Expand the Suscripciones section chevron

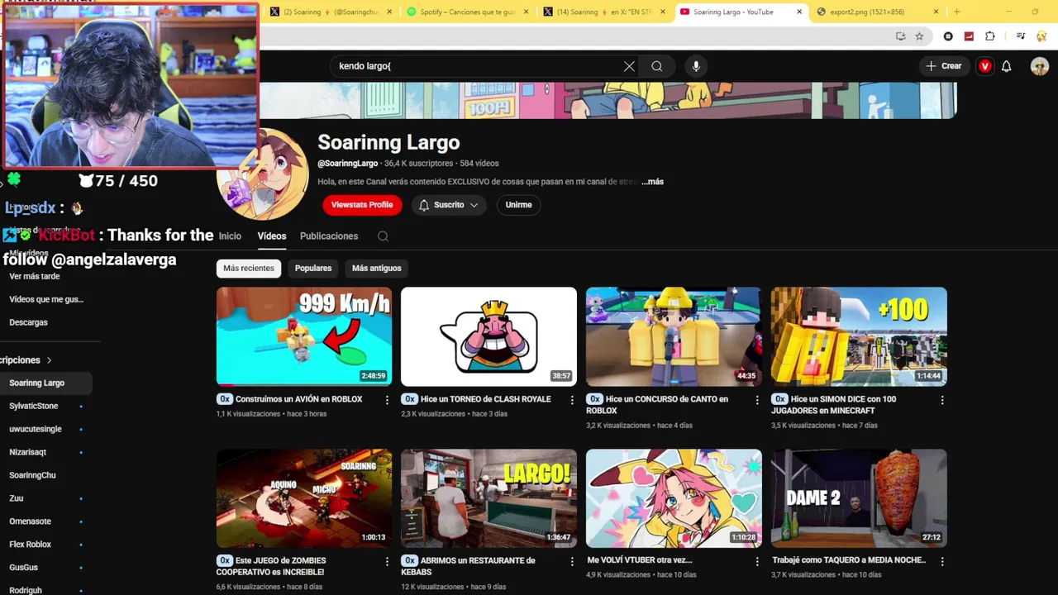[x=49, y=360]
